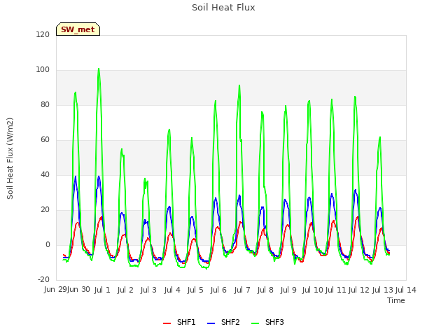Click the 20 y-axis tick label
Viewport: 448px width, 336px height.
point(45,210)
